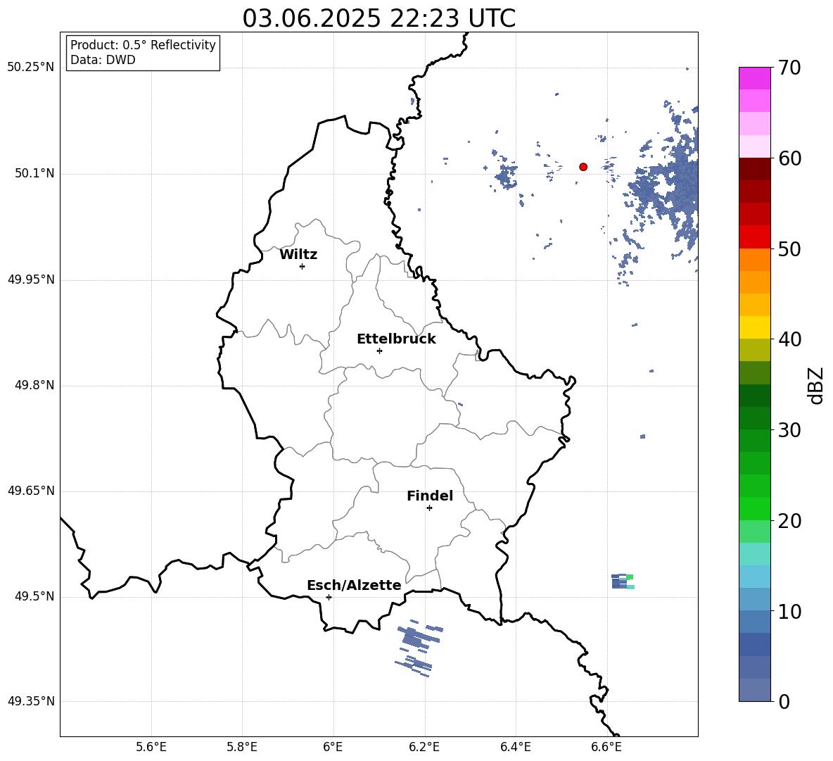Viewport: 833px width, 761px height.
Task: Click the 49.5°N latitude label
Action: pyautogui.click(x=34, y=596)
